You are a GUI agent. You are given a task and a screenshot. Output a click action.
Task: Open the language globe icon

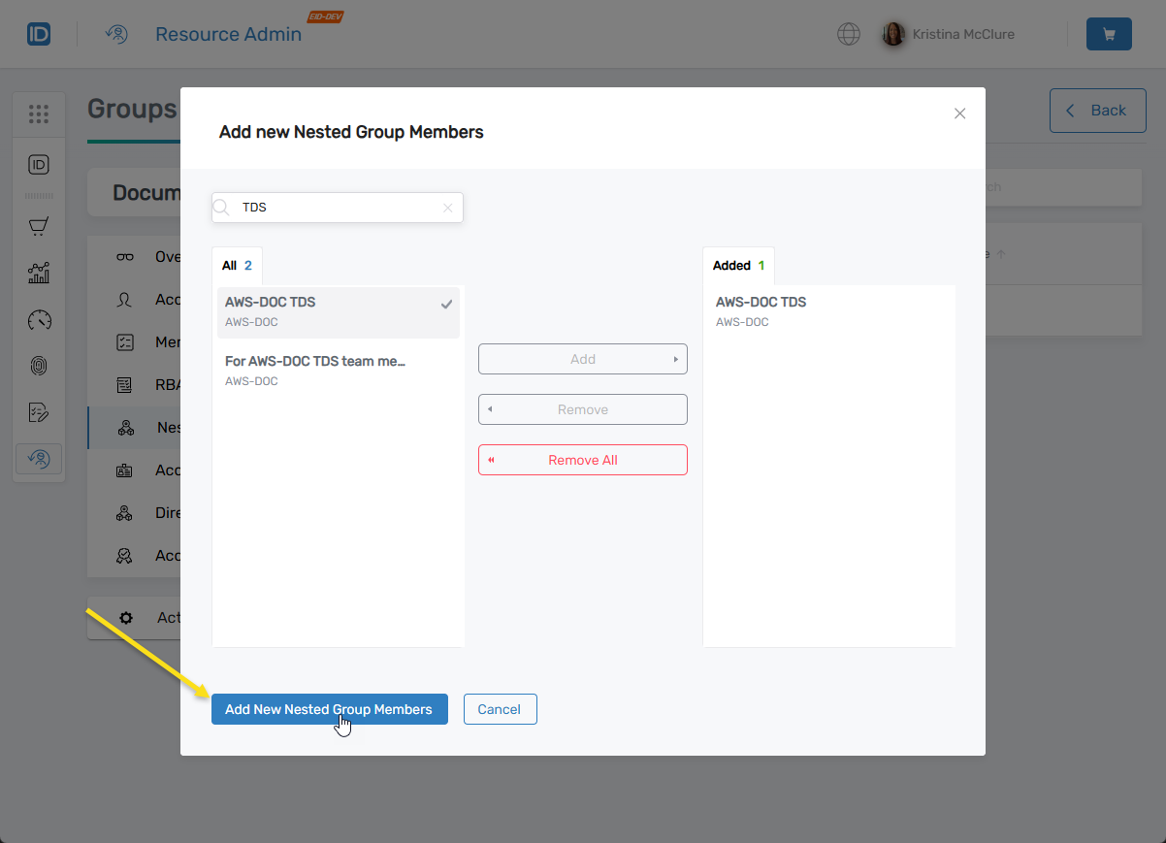(848, 34)
